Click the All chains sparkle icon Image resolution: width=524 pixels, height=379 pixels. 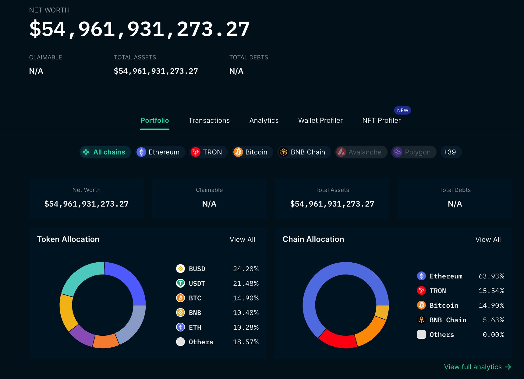(86, 152)
